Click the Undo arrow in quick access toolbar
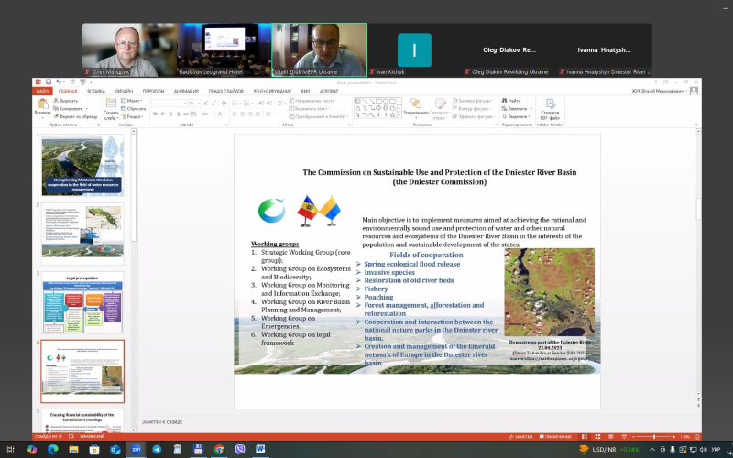733x458 pixels. pos(59,82)
